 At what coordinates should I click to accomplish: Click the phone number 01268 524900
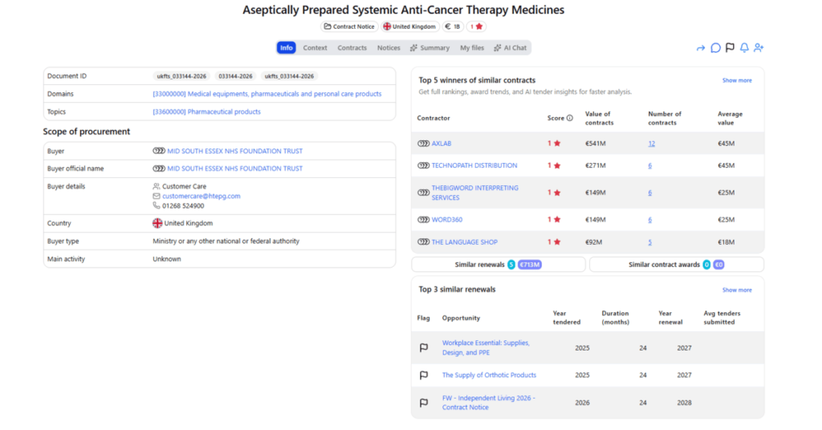click(x=183, y=206)
